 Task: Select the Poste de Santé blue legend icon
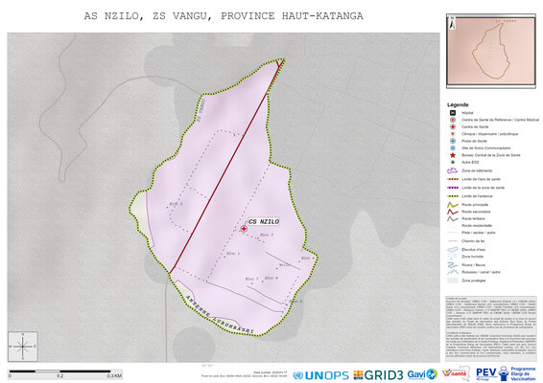click(x=452, y=141)
